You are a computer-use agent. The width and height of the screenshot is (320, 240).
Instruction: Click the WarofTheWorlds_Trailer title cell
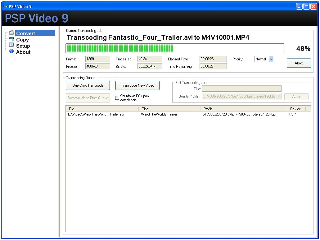(x=159, y=114)
